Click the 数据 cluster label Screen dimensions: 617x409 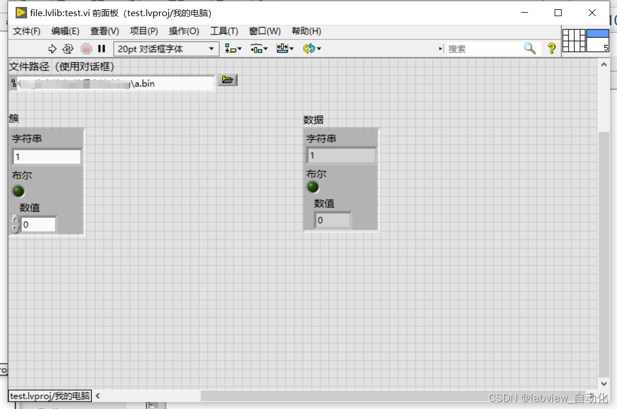tap(313, 120)
